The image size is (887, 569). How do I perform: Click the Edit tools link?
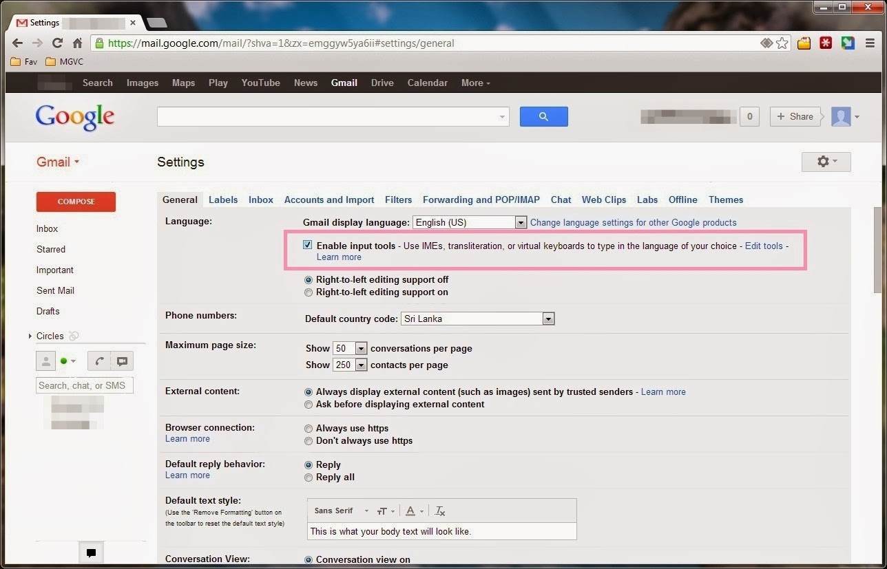[x=764, y=246]
